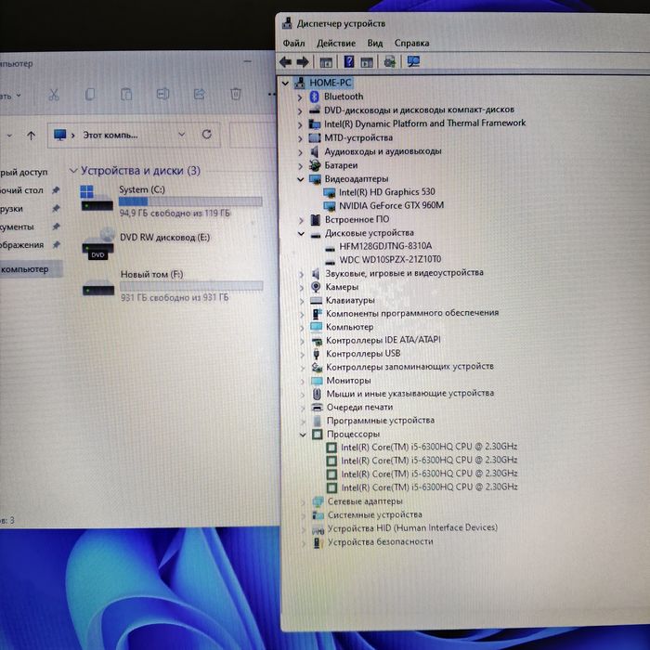Select Системные устройства in tree
Screen dimensions: 650x650
pos(375,514)
